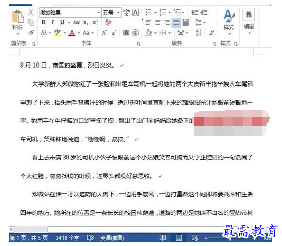The width and height of the screenshot is (282, 246).
Task: Toggle bold formatting
Action: pos(43,22)
